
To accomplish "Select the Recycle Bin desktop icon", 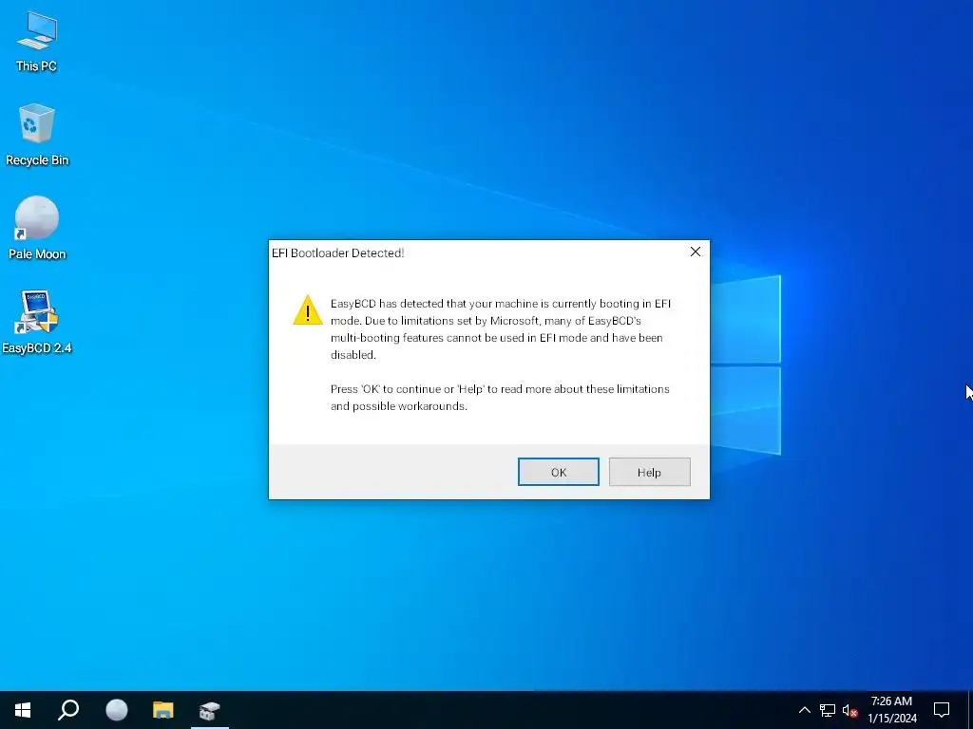I will pos(37,135).
